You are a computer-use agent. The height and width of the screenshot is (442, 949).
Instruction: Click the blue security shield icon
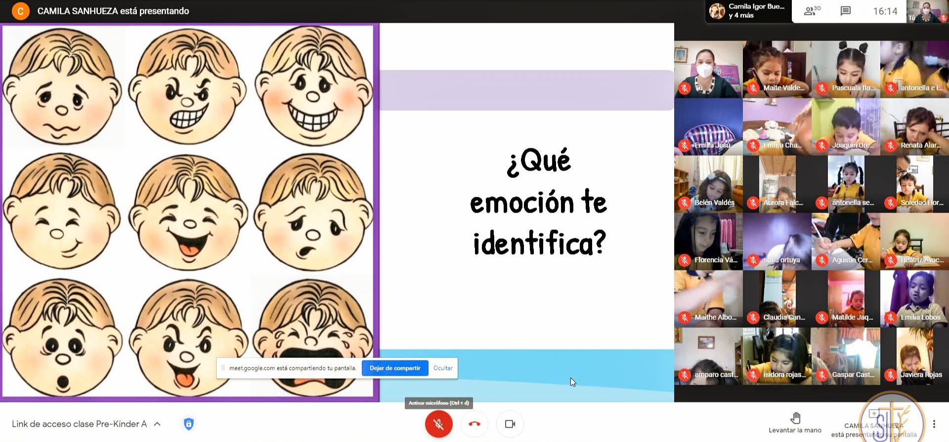[188, 424]
